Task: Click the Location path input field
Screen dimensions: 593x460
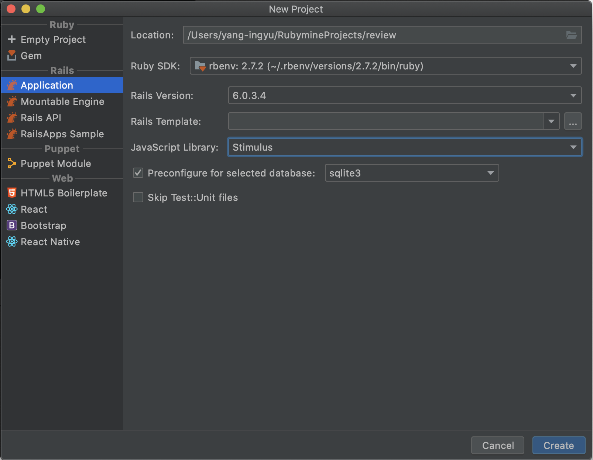Action: 382,35
